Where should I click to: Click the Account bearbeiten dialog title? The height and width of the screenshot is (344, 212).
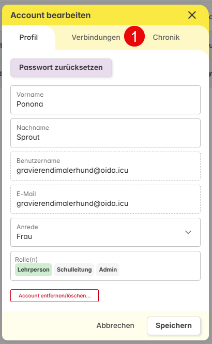(51, 16)
